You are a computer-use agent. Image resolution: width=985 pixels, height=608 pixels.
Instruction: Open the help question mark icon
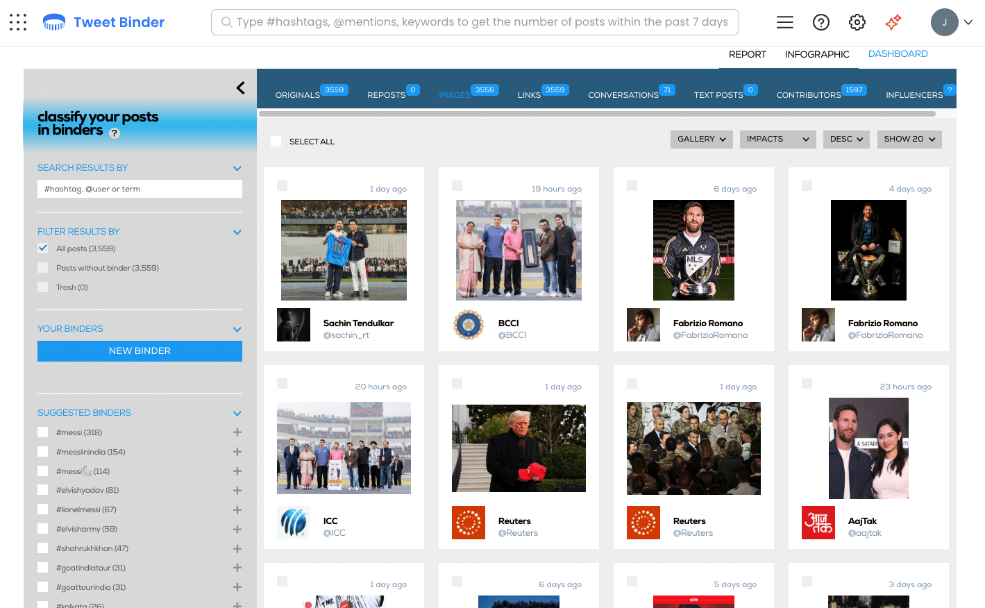tap(820, 22)
